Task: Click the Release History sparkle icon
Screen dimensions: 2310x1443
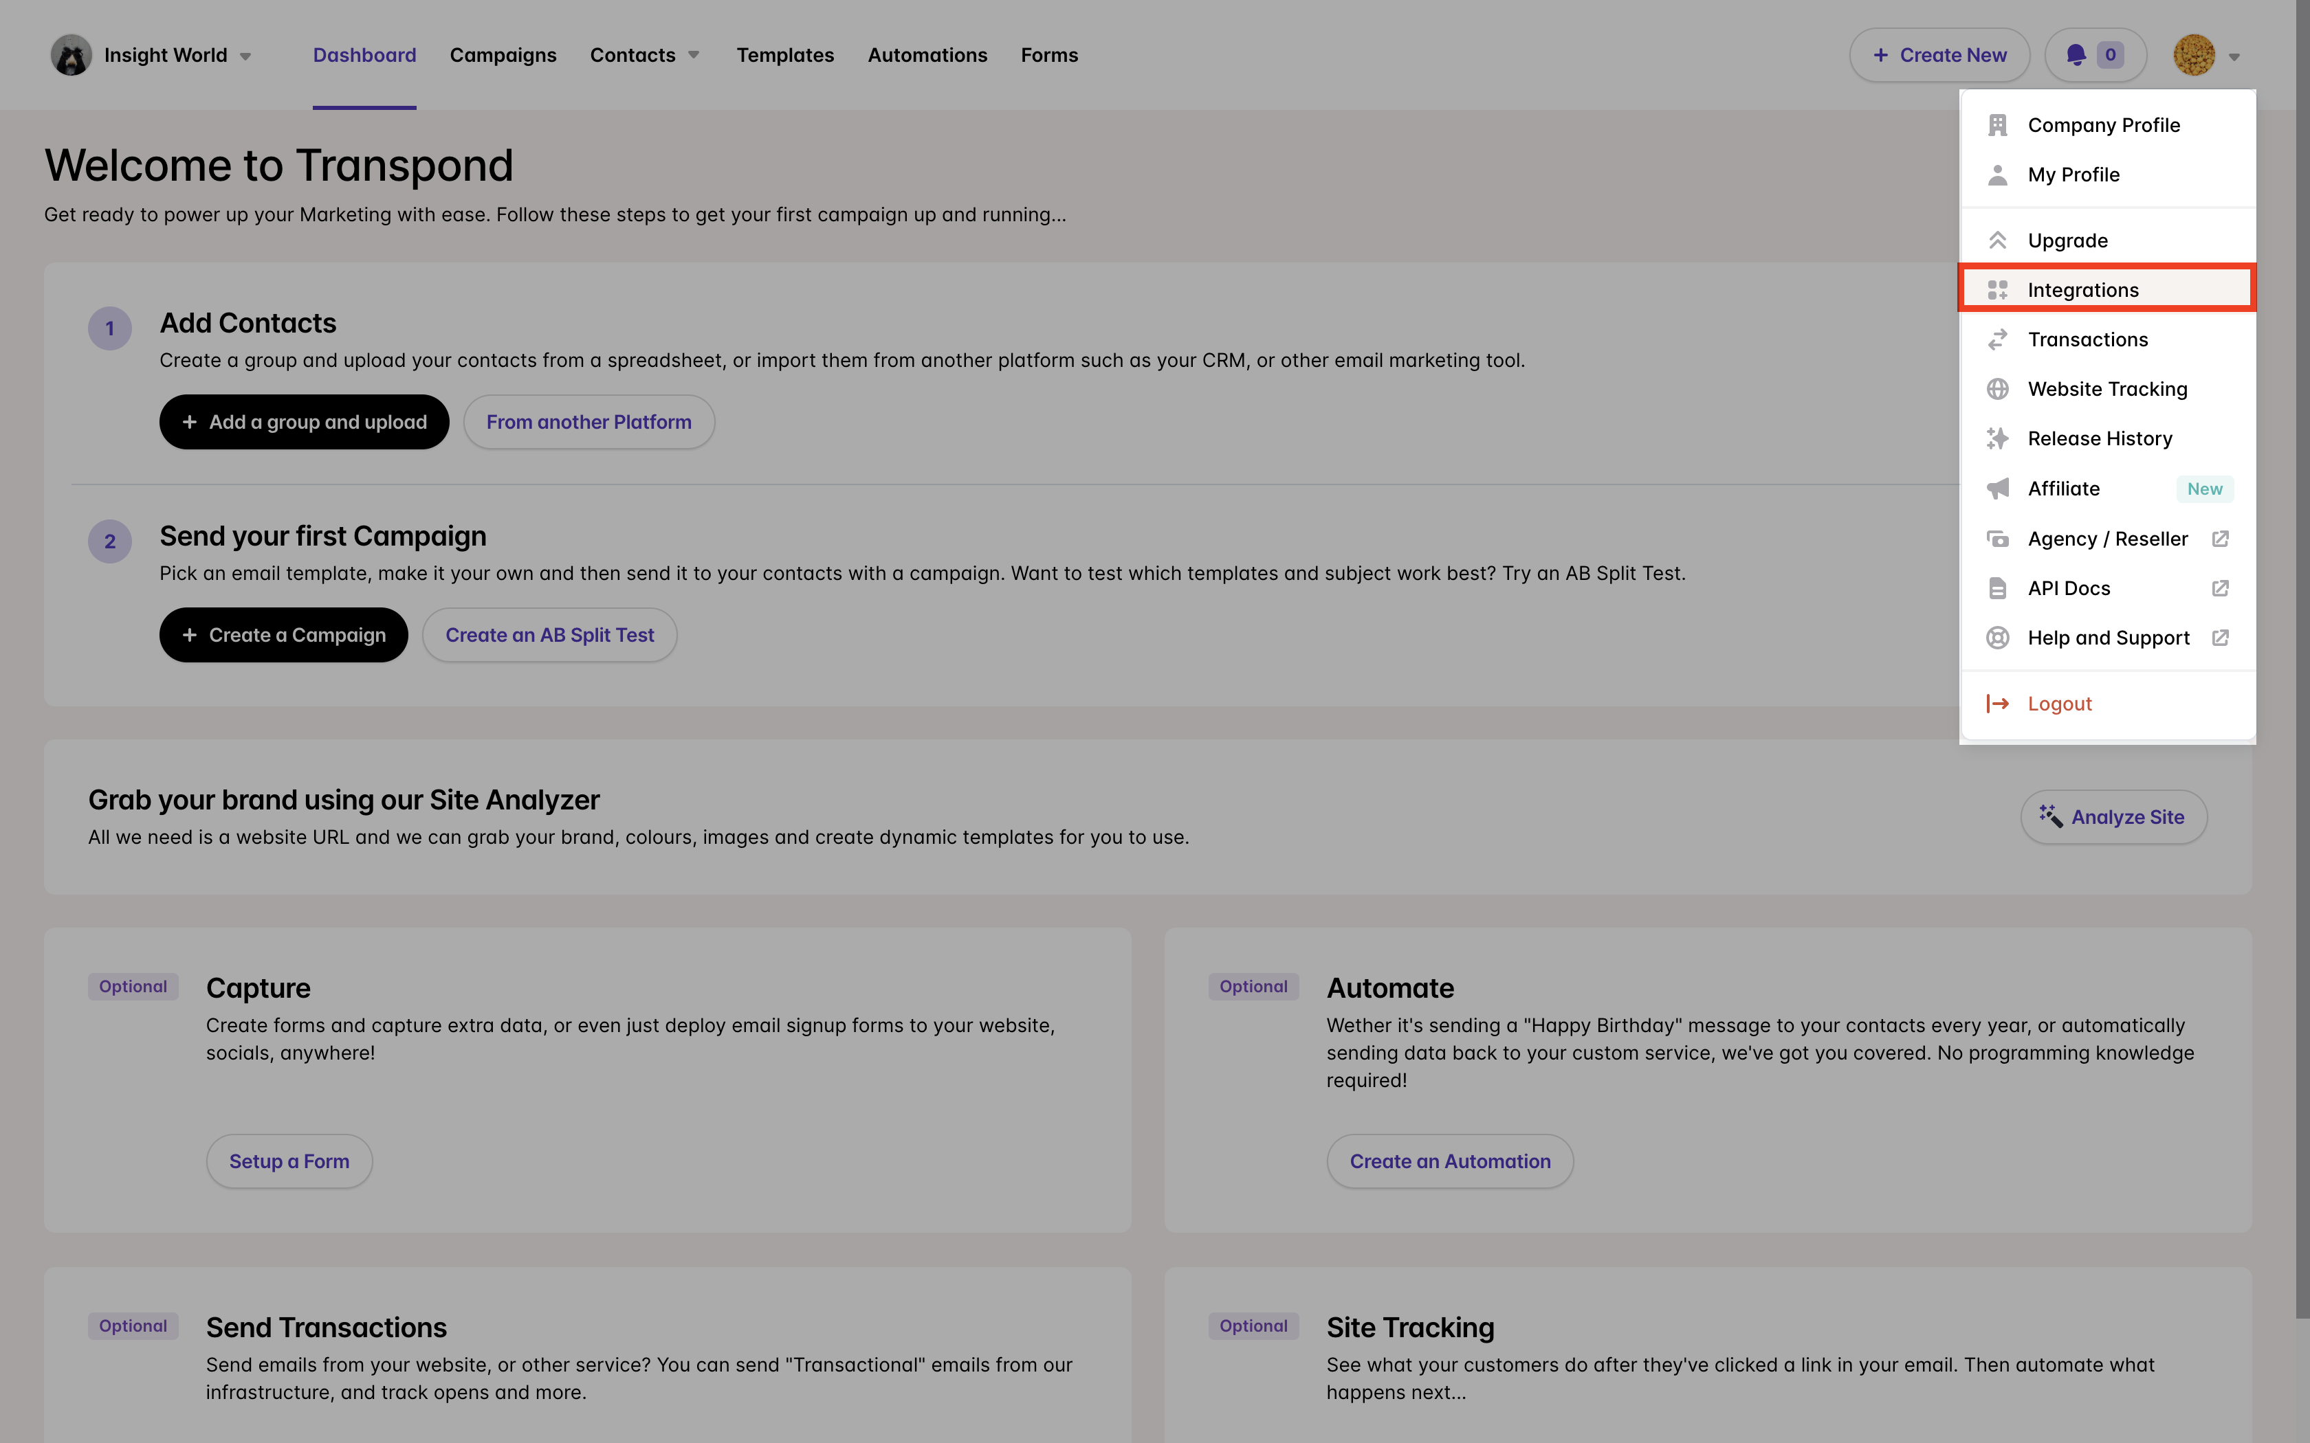Action: coord(1997,439)
